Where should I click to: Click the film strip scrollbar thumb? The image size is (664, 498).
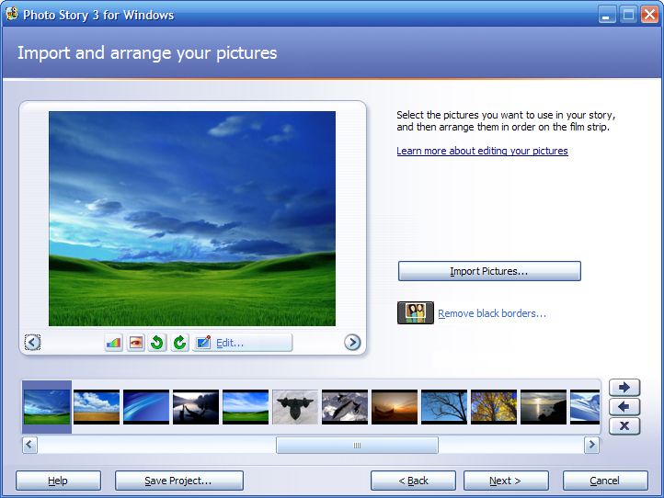(x=357, y=445)
